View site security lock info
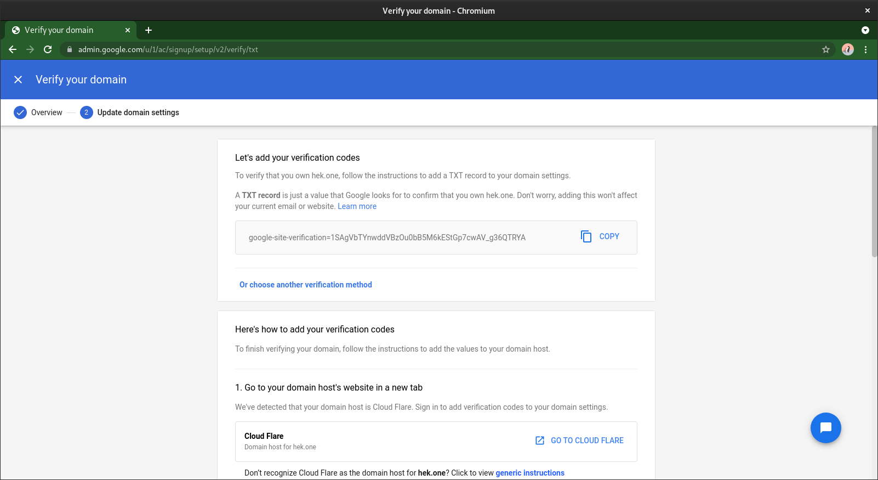This screenshot has width=878, height=480. point(70,49)
